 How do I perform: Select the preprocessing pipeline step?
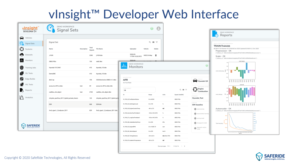199,109
